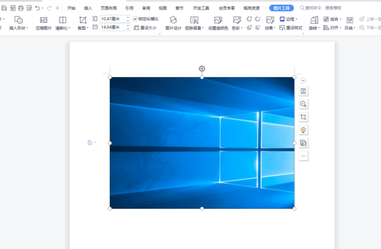Open the 审阅 Review tab

[x=146, y=8]
